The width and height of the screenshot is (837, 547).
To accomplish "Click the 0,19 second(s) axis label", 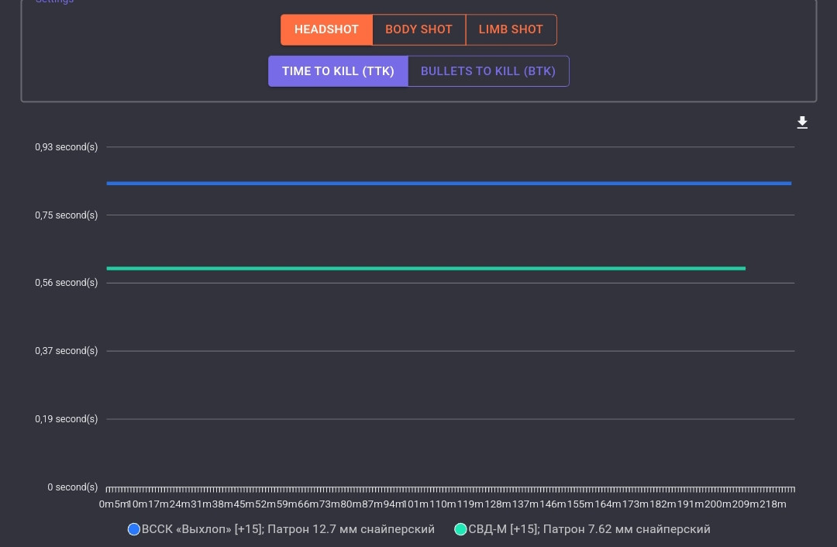I will click(66, 419).
